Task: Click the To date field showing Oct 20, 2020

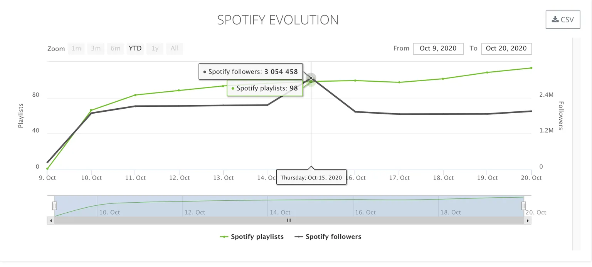Action: [506, 49]
